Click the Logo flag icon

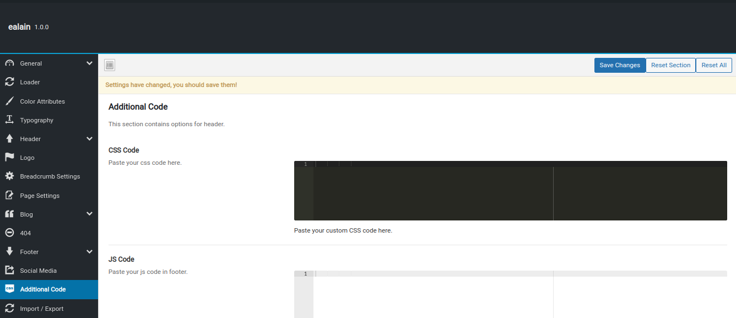(x=9, y=158)
